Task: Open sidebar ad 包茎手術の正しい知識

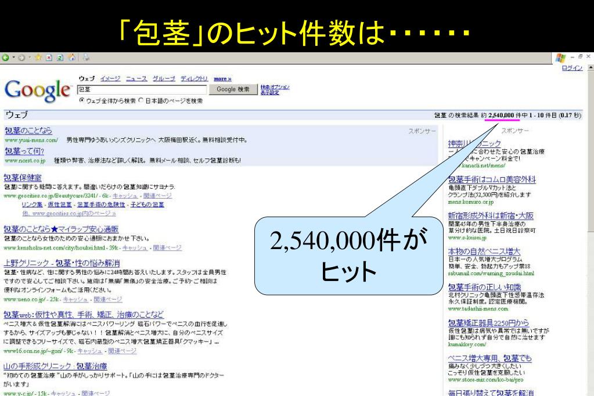Action: click(x=484, y=286)
